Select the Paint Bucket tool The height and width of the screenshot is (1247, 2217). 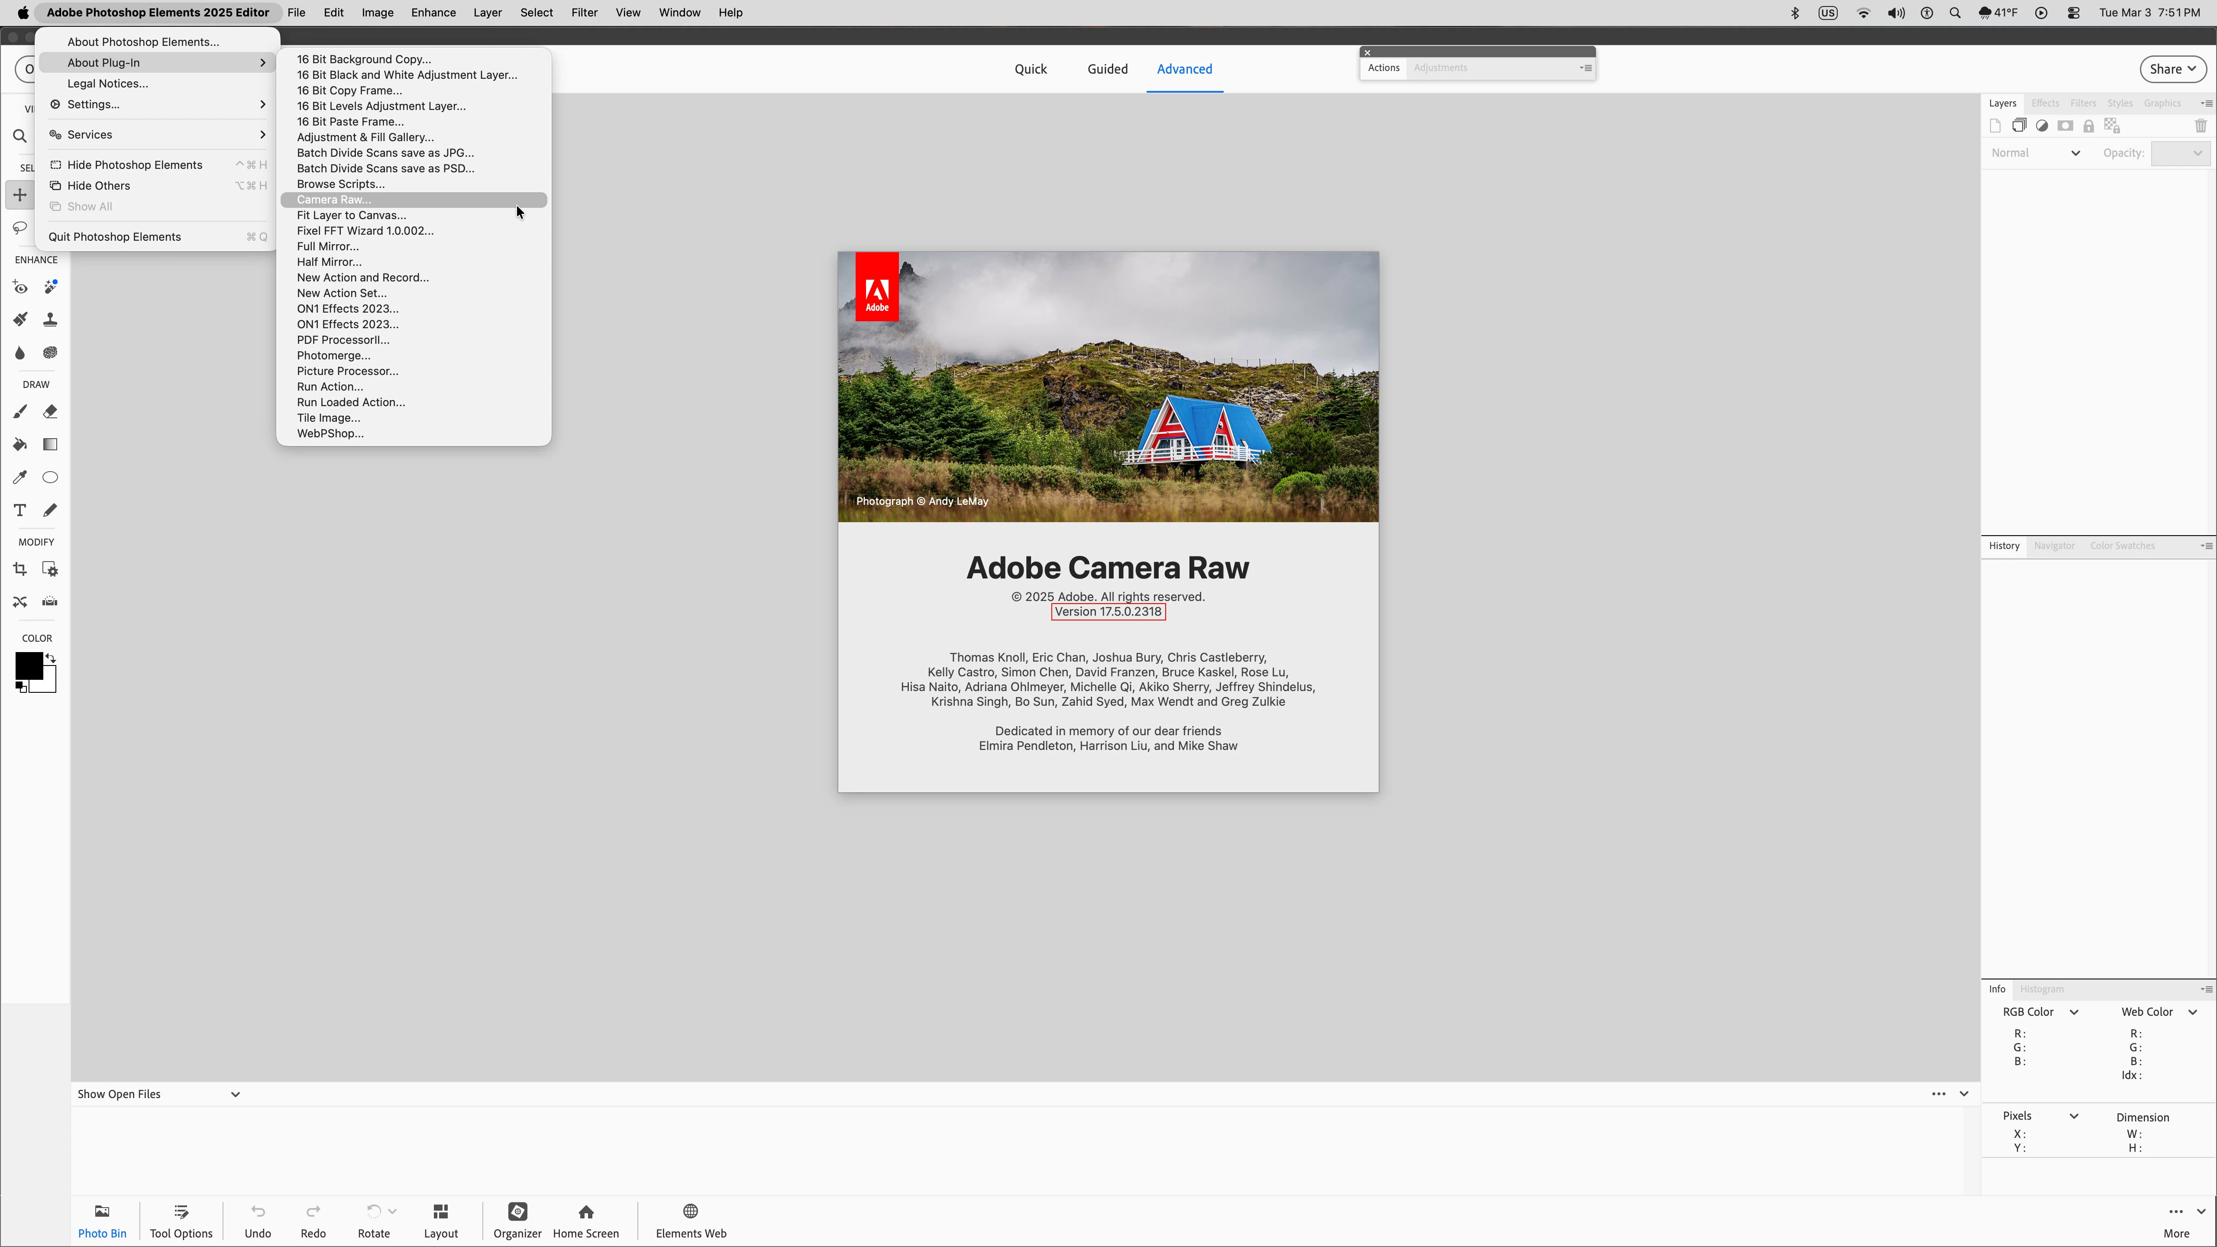click(x=20, y=444)
